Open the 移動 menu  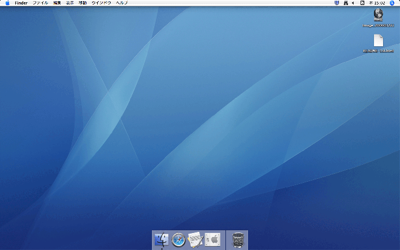click(x=82, y=3)
